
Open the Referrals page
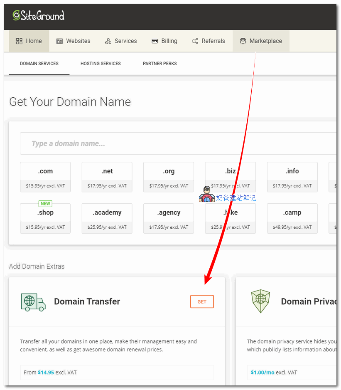coord(209,41)
